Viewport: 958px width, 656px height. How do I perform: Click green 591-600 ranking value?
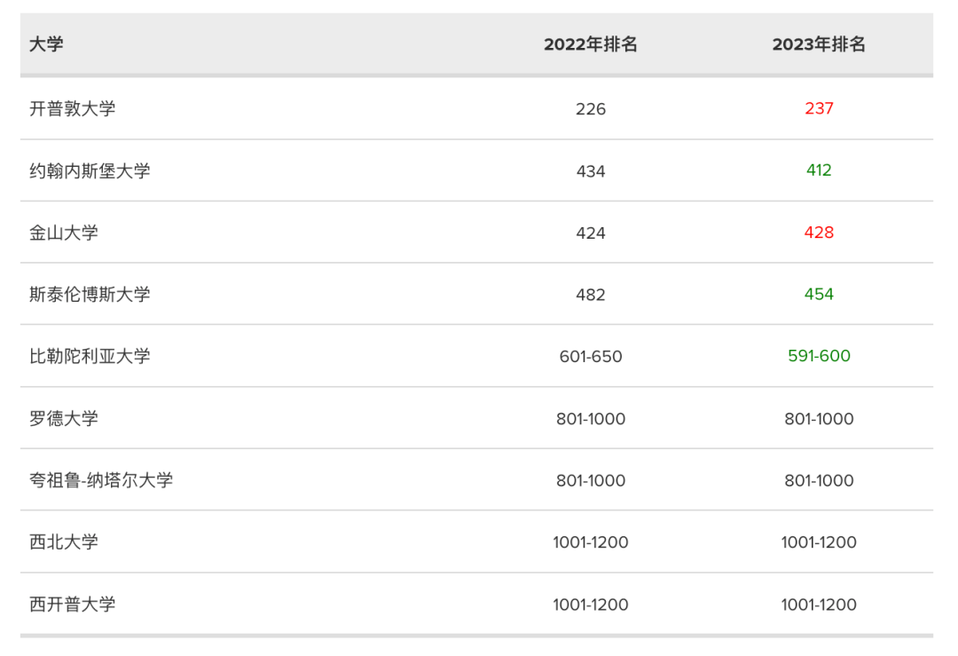pyautogui.click(x=819, y=356)
